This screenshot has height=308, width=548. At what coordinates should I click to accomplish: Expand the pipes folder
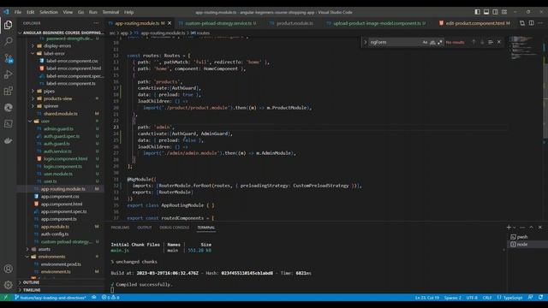49,92
